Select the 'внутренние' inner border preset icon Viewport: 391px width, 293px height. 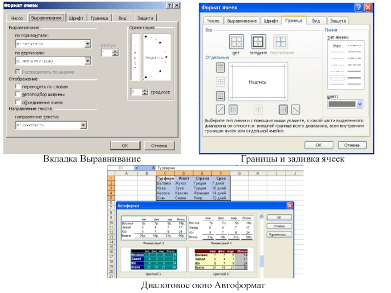(281, 42)
